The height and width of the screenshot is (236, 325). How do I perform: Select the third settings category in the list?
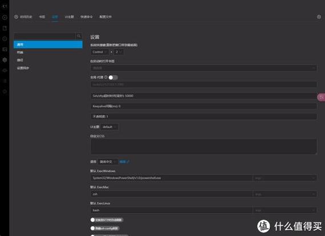(x=48, y=60)
